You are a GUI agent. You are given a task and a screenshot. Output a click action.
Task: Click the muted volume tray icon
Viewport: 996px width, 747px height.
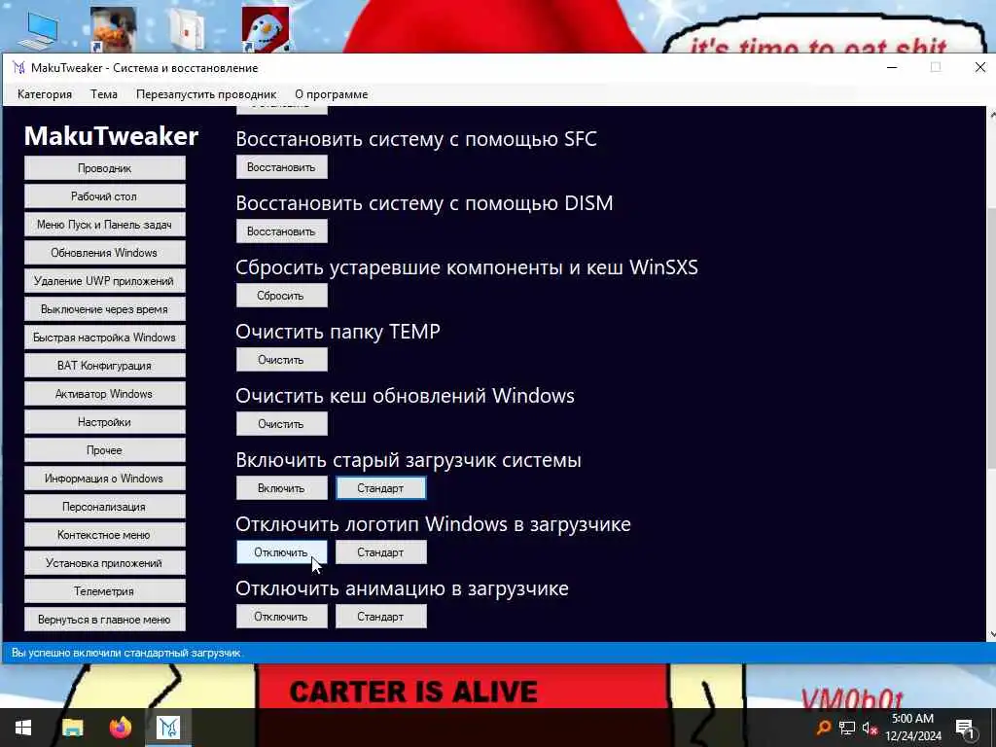[x=870, y=728]
